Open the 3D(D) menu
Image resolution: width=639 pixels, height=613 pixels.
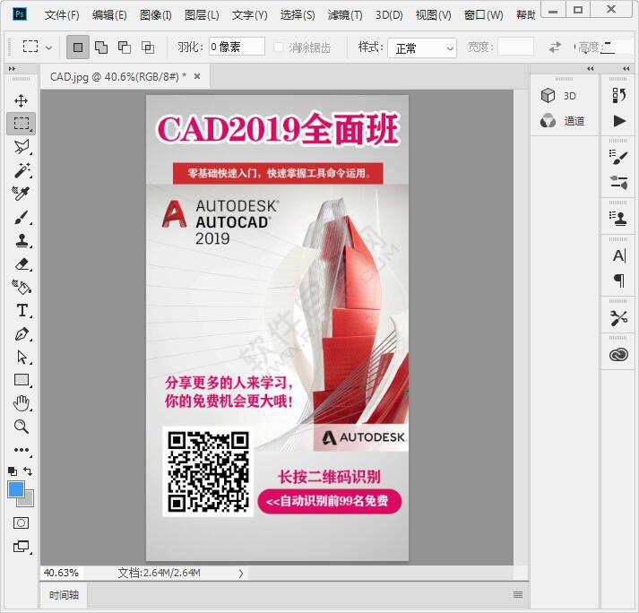(x=389, y=15)
